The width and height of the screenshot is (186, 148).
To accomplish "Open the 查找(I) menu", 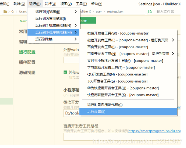I will click(4, 4).
